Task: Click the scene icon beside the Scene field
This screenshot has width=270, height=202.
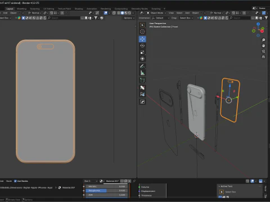Action: [x=254, y=8]
